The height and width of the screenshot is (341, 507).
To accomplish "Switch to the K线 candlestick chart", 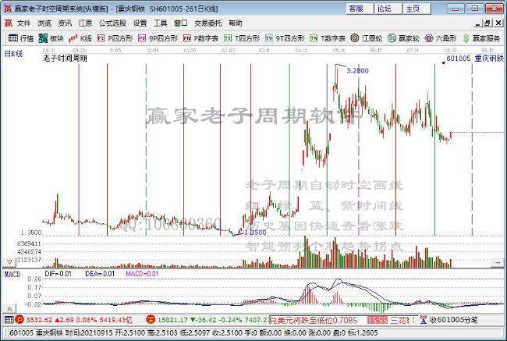I will pyautogui.click(x=80, y=38).
